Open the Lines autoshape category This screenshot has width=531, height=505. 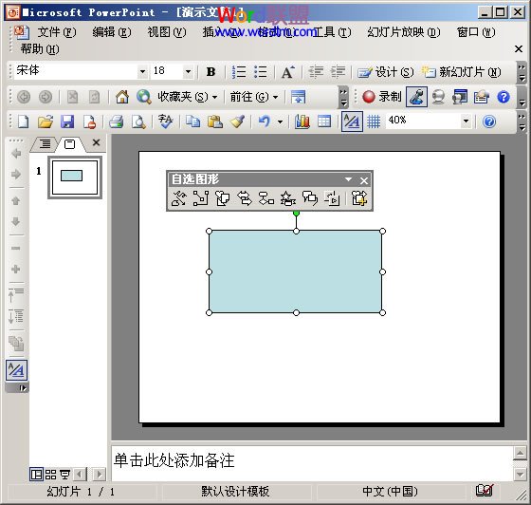pos(179,198)
